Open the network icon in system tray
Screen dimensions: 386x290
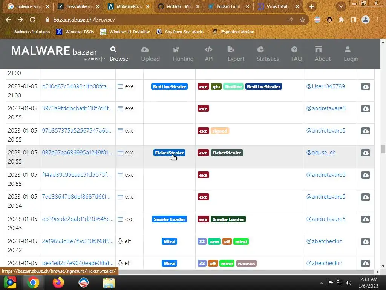[340, 283]
